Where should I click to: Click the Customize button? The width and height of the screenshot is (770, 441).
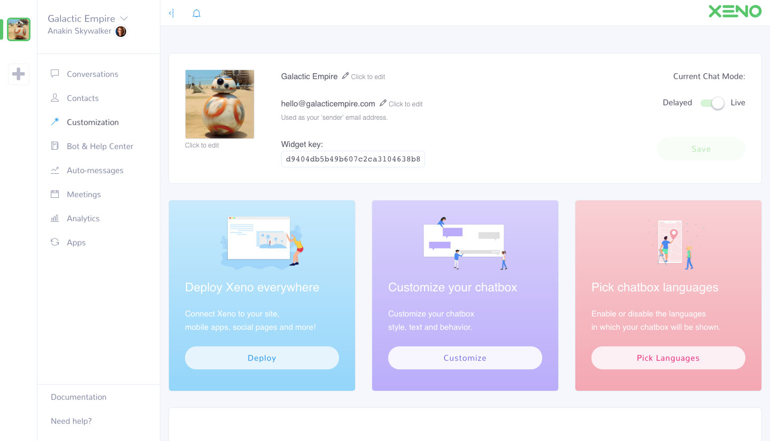tap(465, 358)
